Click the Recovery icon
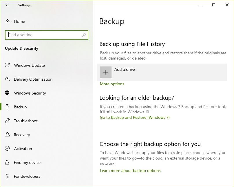Screen dimensions: 234x187 tap(7, 135)
